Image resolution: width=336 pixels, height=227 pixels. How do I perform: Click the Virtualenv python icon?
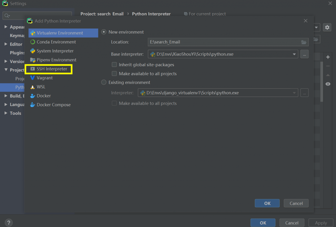pyautogui.click(x=32, y=33)
